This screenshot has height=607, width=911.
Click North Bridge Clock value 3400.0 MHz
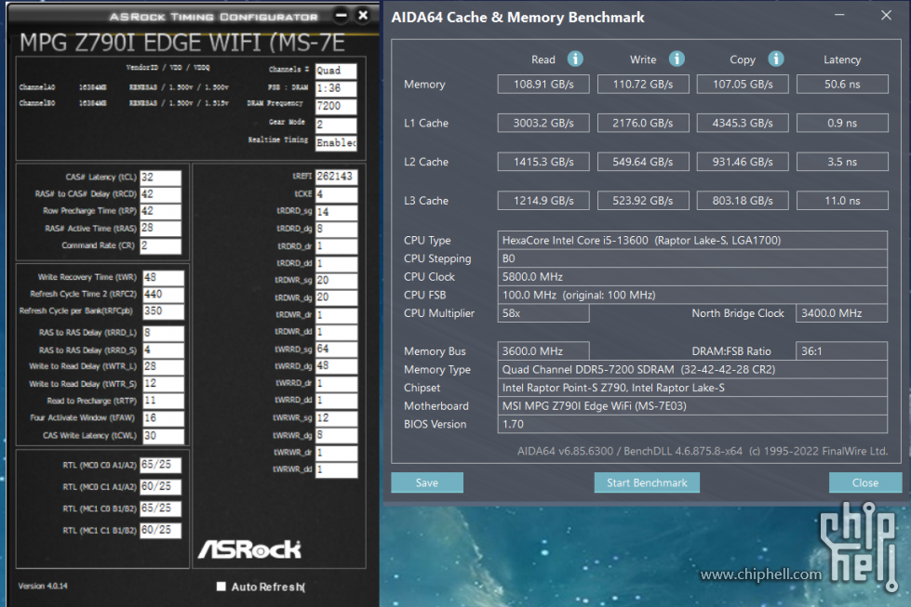[x=841, y=313]
